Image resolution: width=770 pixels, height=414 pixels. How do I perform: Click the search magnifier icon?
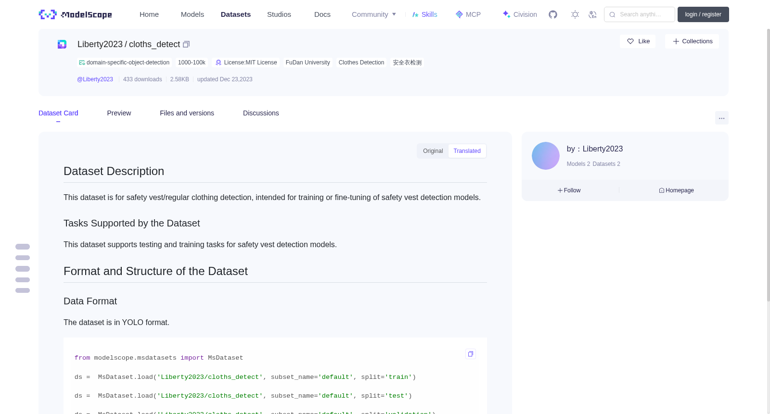click(x=612, y=14)
